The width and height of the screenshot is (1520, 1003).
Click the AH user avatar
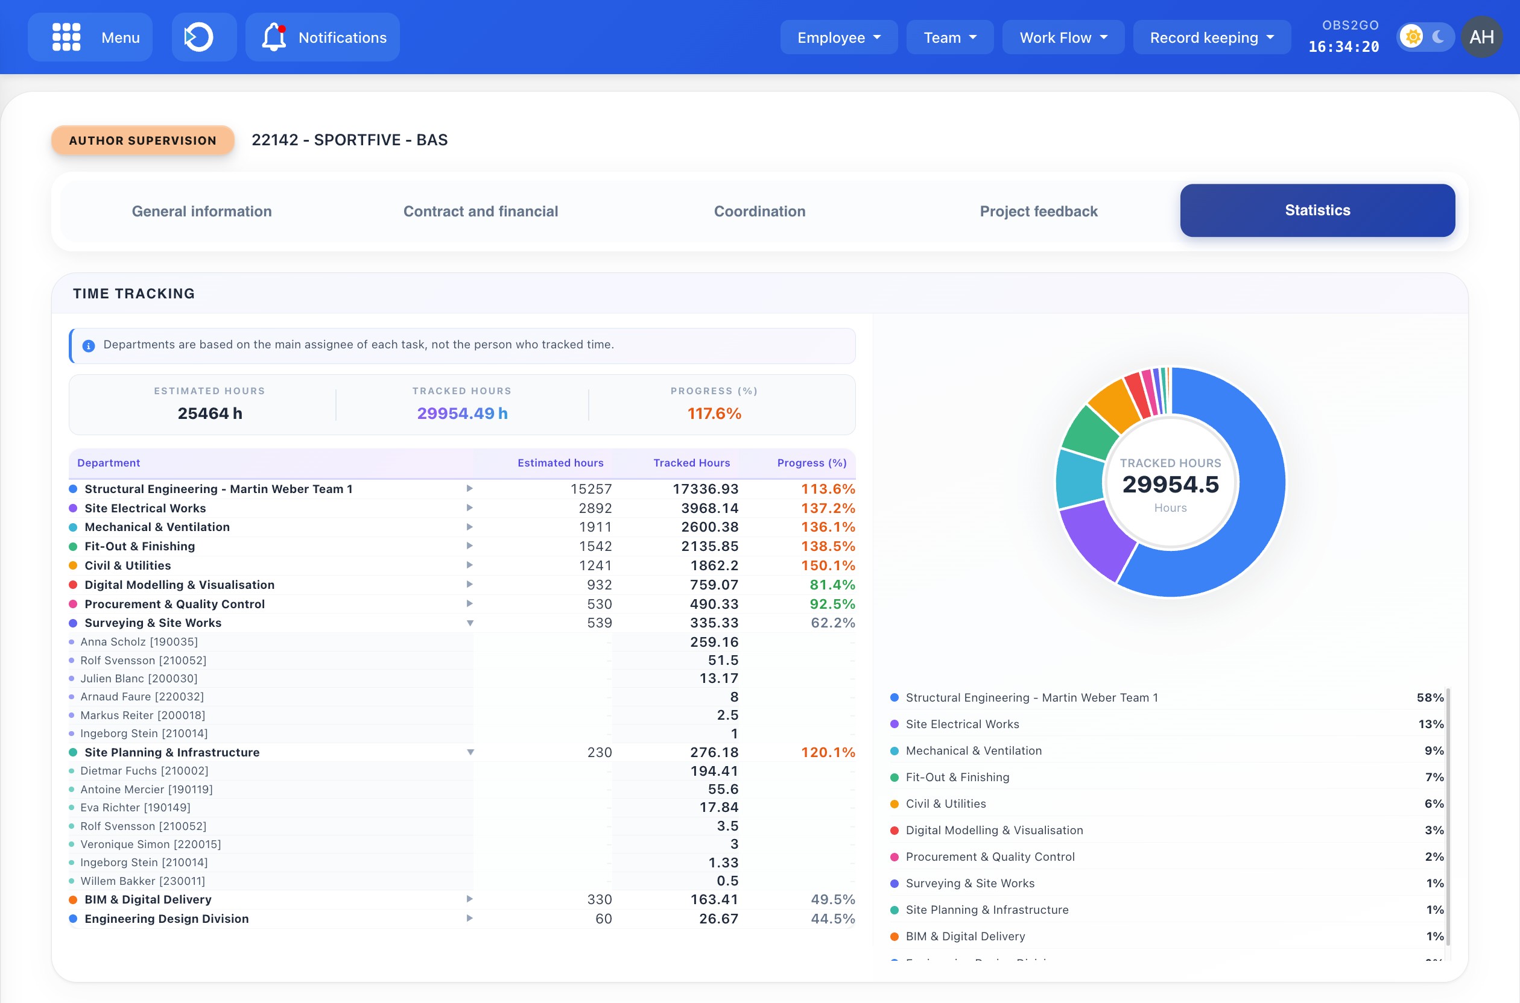click(x=1483, y=36)
